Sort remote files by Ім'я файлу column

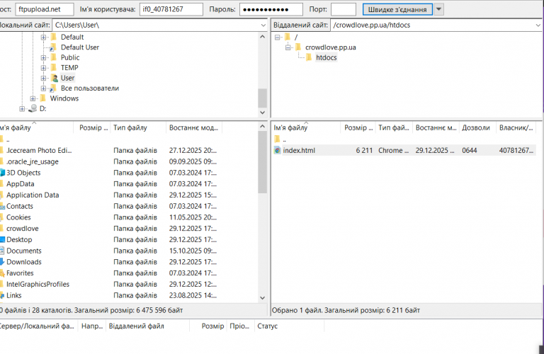point(306,128)
